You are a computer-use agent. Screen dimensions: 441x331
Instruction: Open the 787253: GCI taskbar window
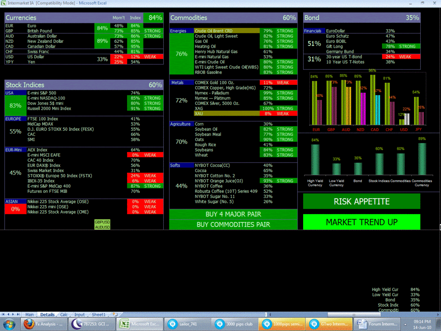[92, 324]
